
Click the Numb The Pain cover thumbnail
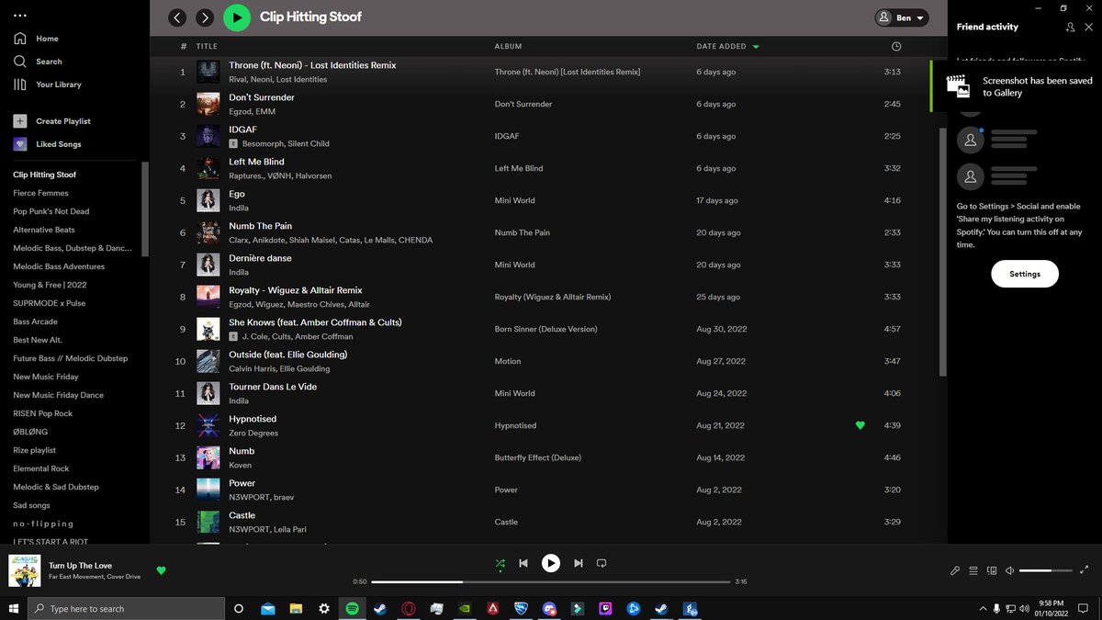(x=208, y=232)
